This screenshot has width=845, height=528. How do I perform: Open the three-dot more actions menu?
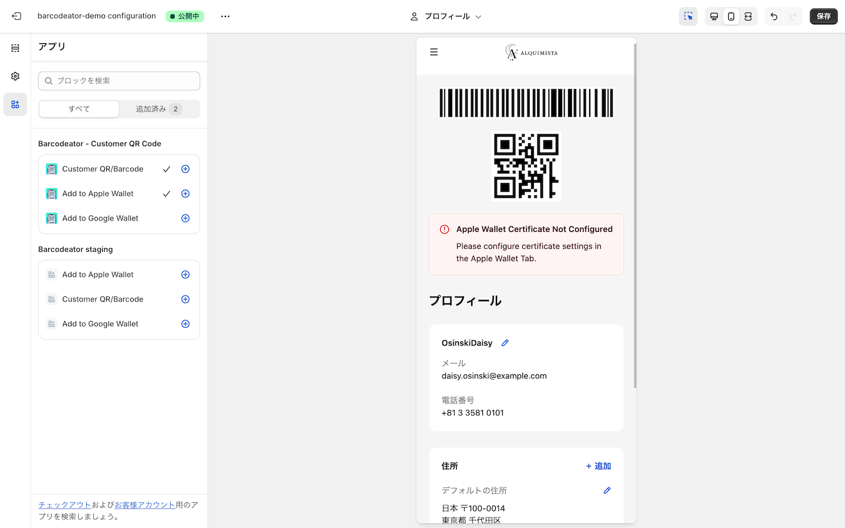225,16
